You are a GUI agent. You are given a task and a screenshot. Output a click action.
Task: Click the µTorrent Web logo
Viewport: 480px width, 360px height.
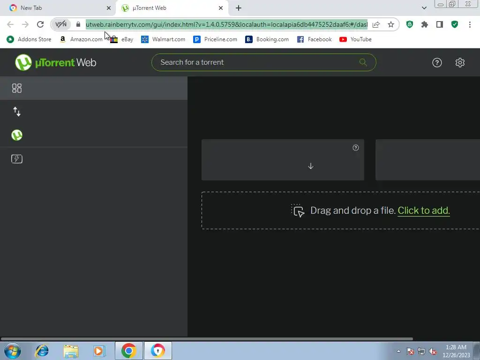click(x=56, y=62)
